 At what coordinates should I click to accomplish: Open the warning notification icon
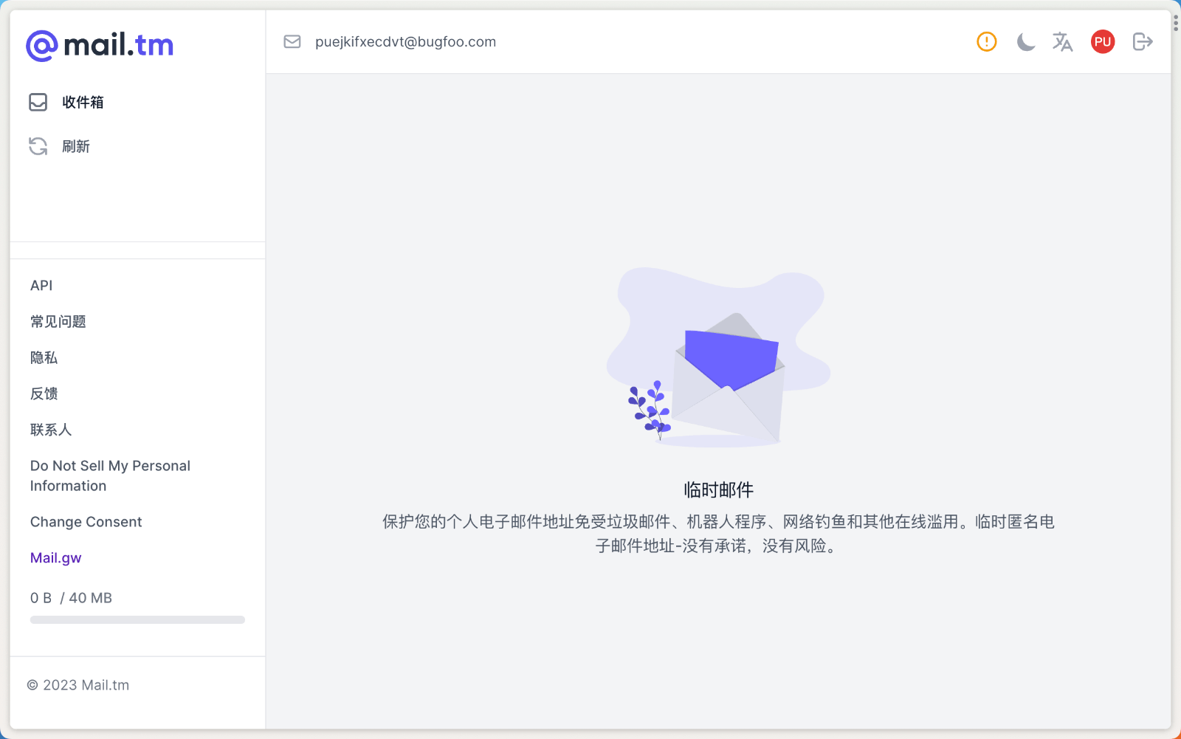(986, 41)
